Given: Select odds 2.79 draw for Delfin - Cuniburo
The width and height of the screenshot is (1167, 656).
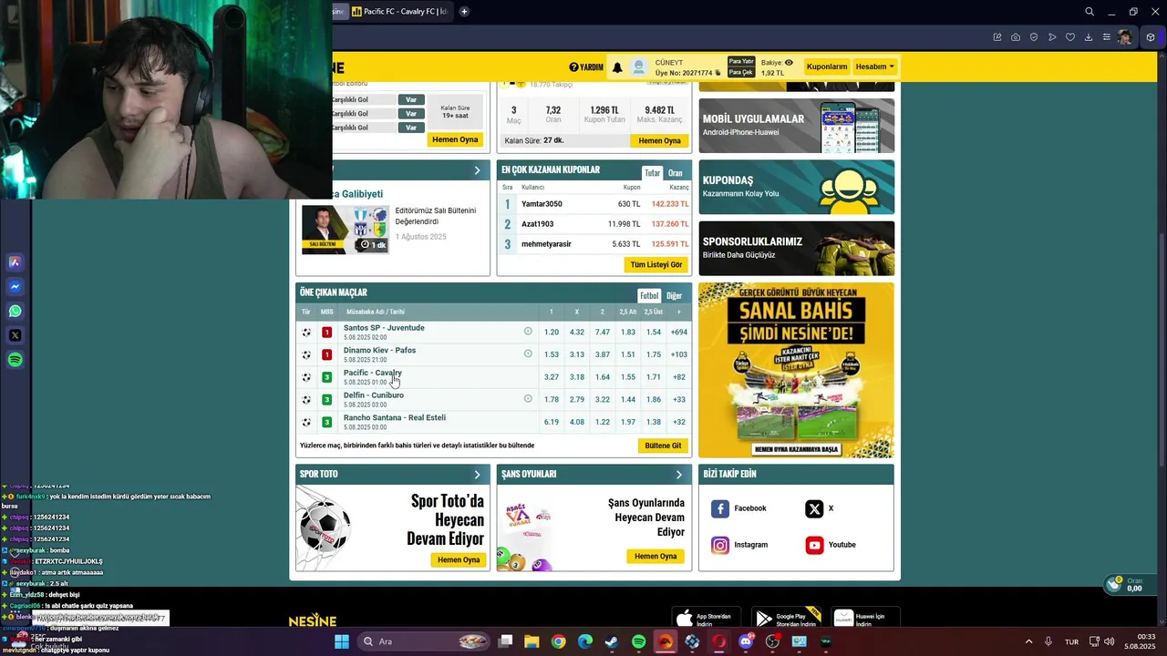Looking at the screenshot, I should point(576,399).
